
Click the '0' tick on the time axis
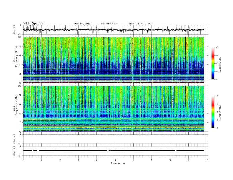(x=23, y=160)
